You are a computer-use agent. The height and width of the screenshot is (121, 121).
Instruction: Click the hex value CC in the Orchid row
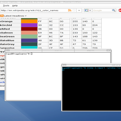coord(62,25)
